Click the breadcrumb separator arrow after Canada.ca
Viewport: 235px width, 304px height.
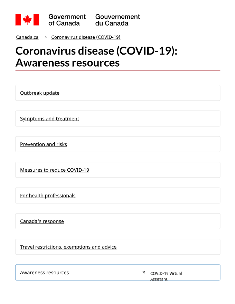tap(46, 37)
